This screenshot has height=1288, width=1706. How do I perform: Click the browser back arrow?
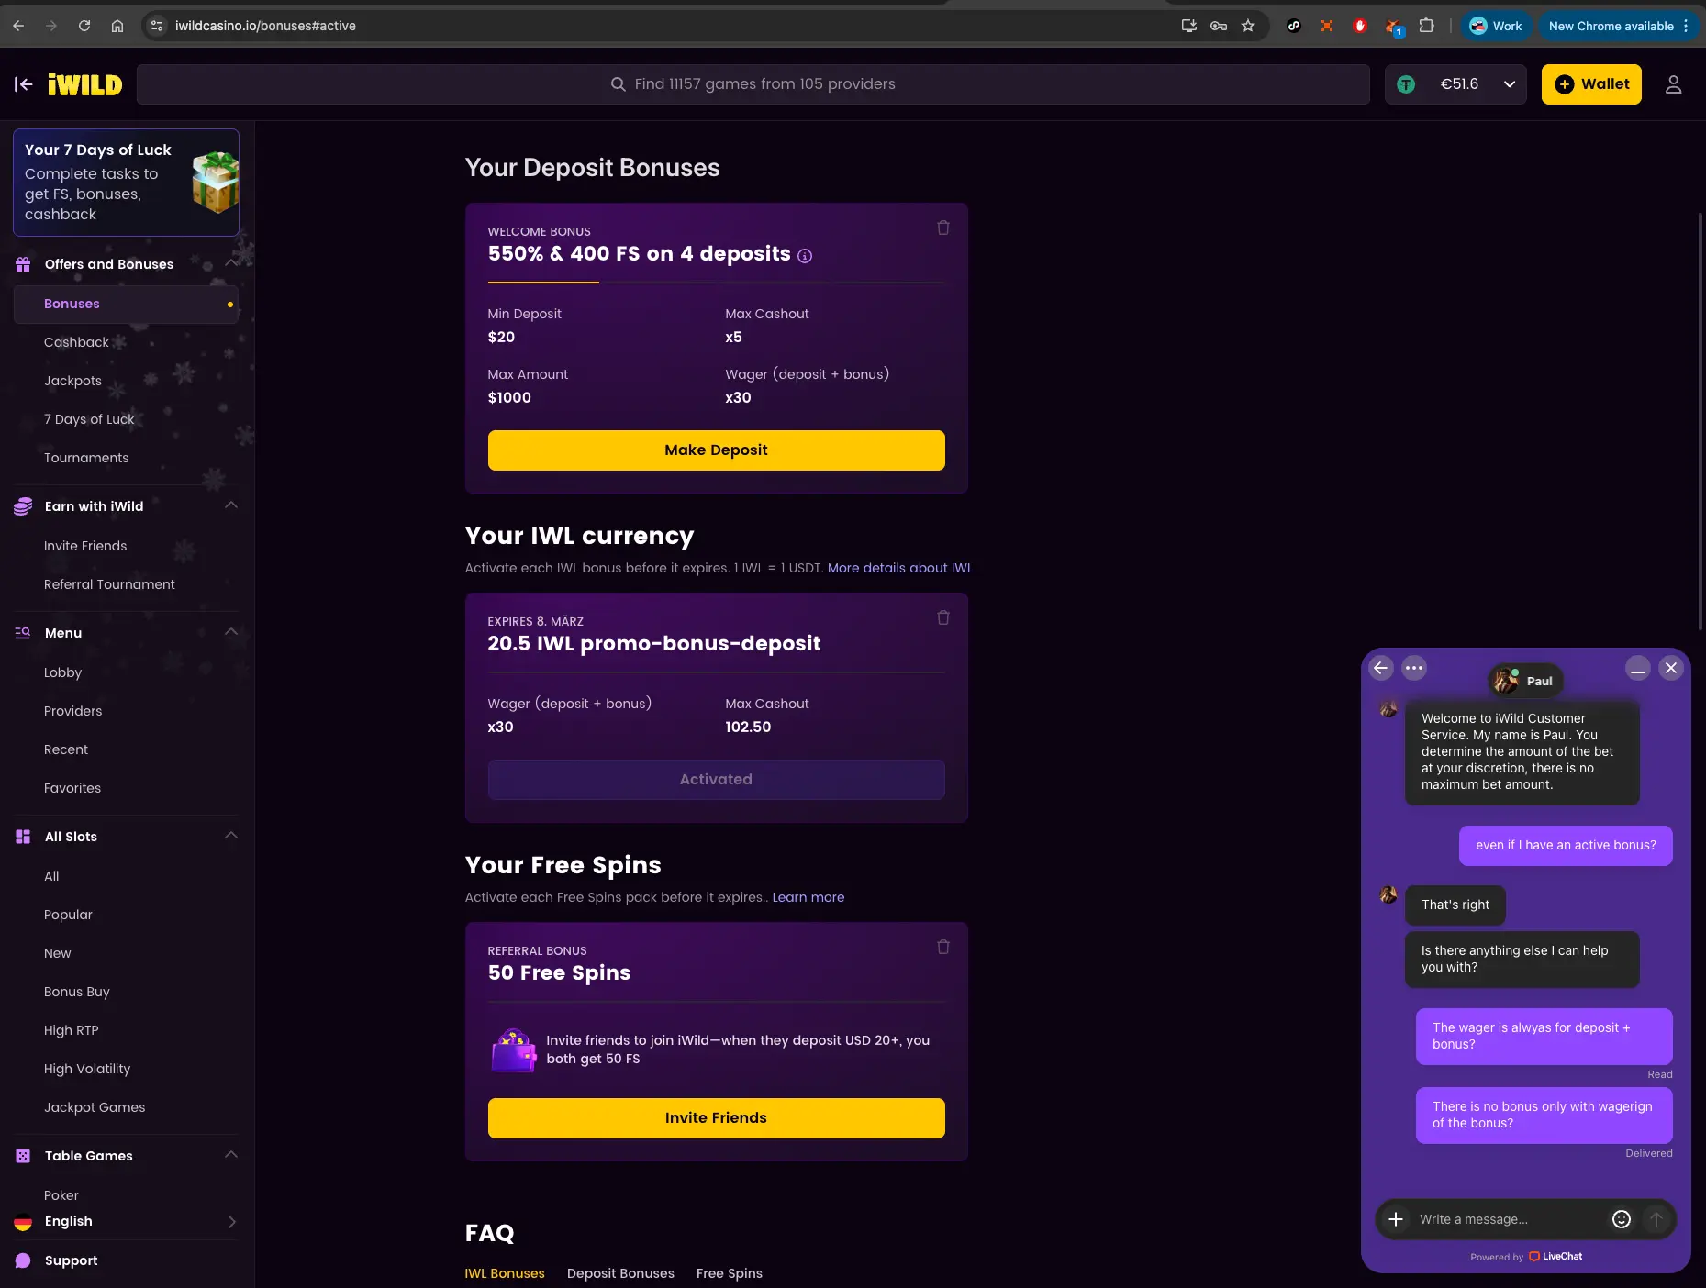tap(18, 26)
